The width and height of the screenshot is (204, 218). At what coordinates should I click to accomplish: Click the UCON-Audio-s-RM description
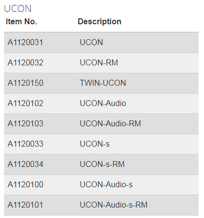coord(114,205)
